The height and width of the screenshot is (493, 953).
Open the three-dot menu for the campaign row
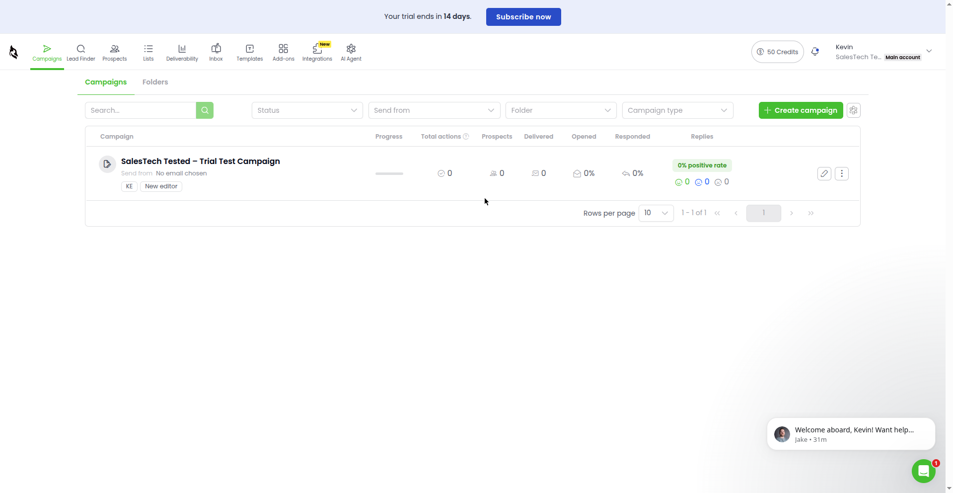[842, 173]
